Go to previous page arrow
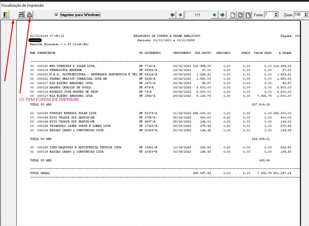 coord(180,15)
